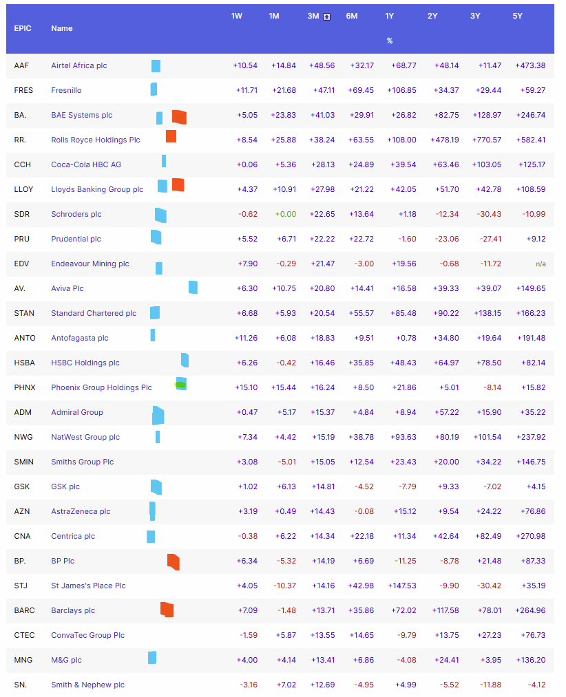Image resolution: width=566 pixels, height=697 pixels.
Task: Click the green-highlighted marker in the Phoenix Group row
Action: (180, 385)
